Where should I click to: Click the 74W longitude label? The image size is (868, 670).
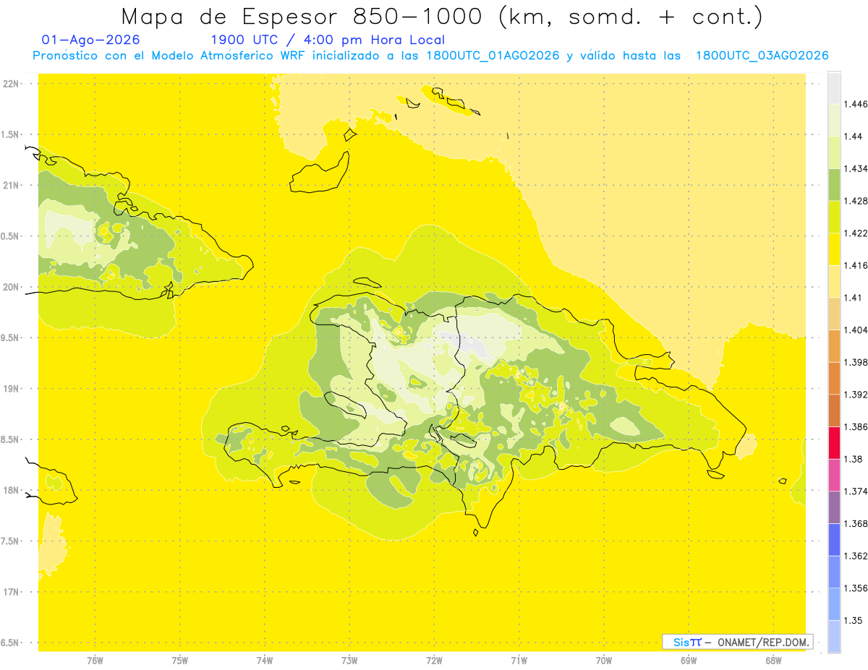[265, 661]
